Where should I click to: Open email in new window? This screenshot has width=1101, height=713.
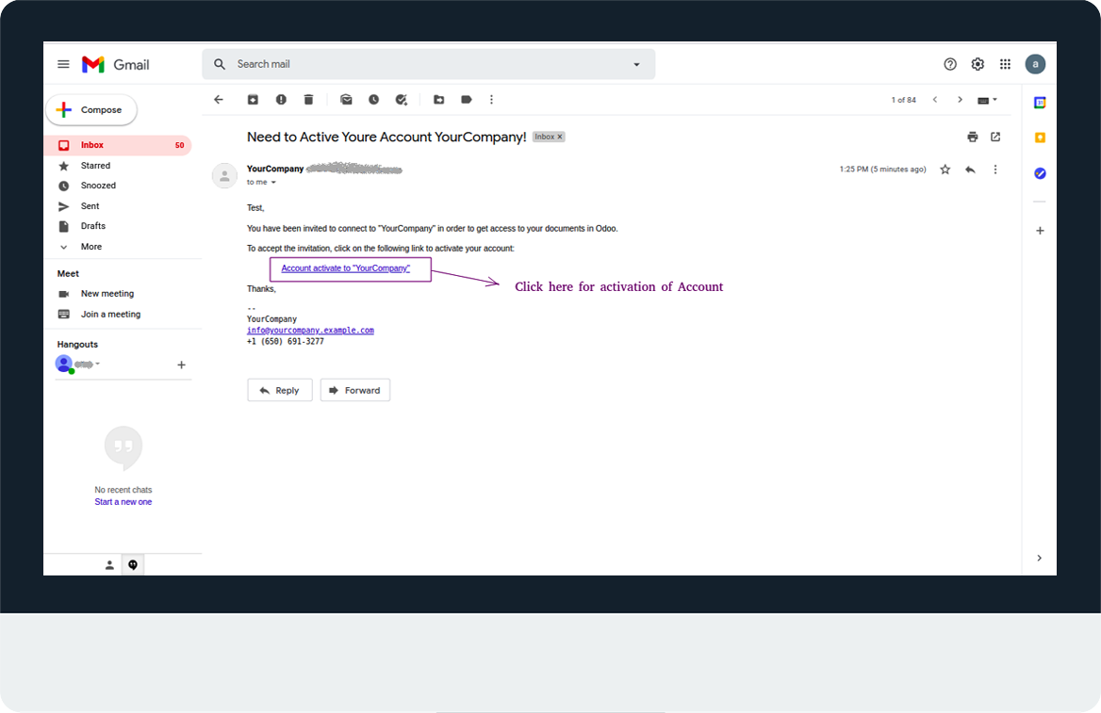pyautogui.click(x=995, y=137)
